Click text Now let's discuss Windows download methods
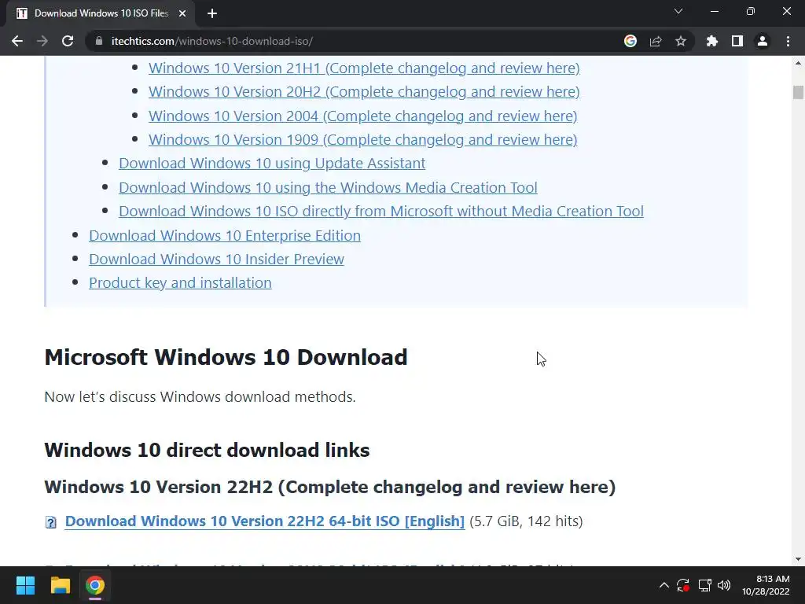Viewport: 805px width, 604px height. (200, 396)
